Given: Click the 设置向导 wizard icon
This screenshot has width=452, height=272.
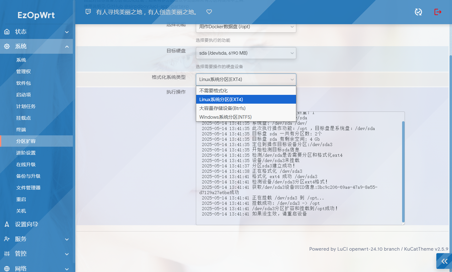Looking at the screenshot, I should [x=7, y=224].
